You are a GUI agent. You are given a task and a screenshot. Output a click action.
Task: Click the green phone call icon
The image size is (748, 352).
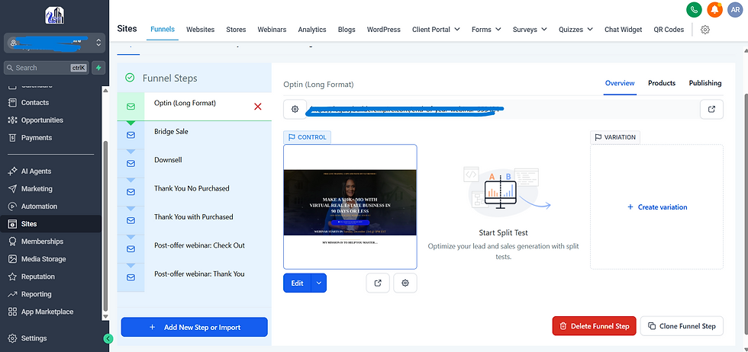pyautogui.click(x=694, y=10)
